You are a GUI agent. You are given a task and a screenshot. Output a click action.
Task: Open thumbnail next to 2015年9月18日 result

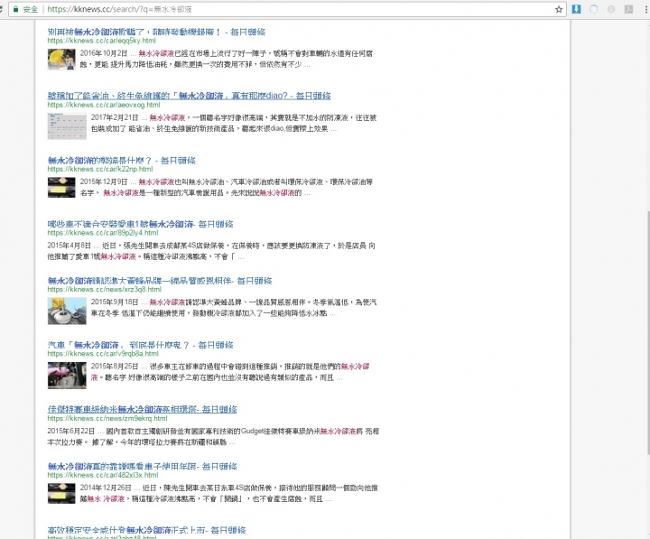(67, 311)
